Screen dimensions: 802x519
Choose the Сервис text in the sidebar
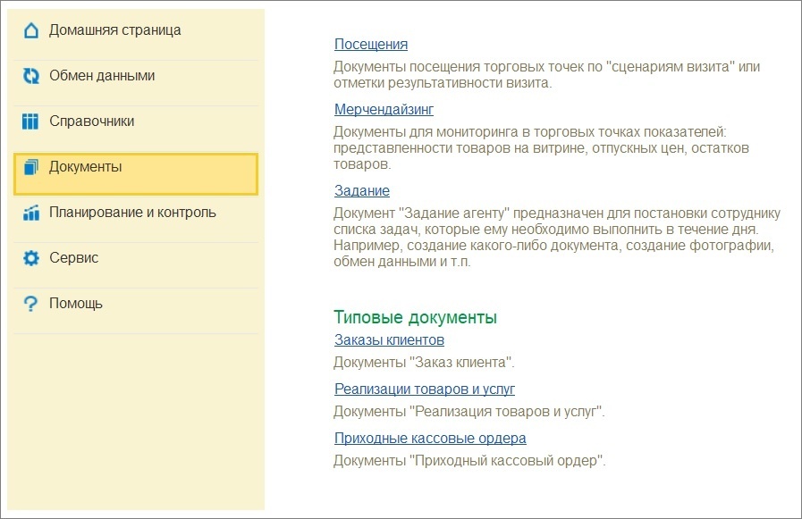73,258
